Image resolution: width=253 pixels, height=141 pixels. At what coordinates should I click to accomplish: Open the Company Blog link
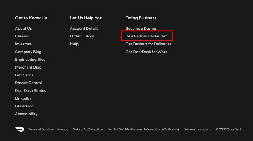coord(28,52)
